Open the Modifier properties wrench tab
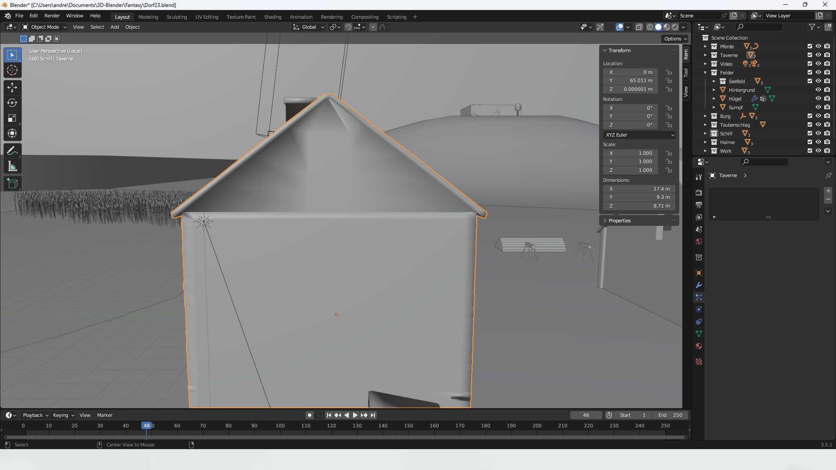836x470 pixels. [x=699, y=285]
